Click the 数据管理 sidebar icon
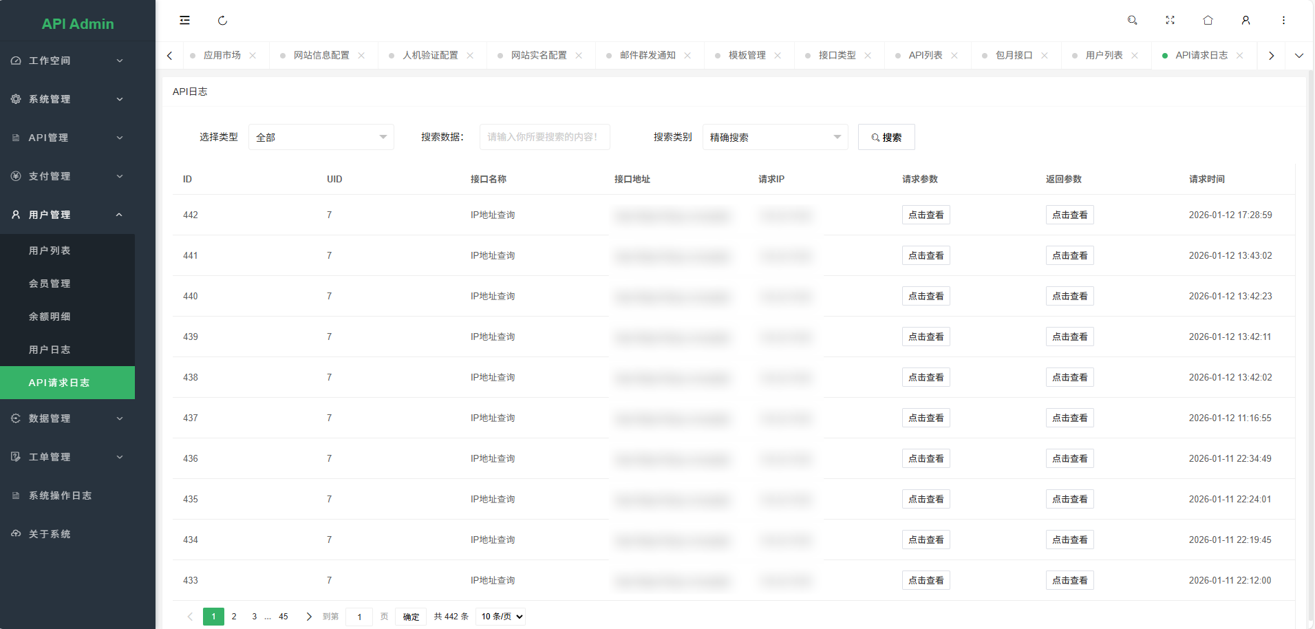Screen dimensions: 1315x629 coord(15,418)
